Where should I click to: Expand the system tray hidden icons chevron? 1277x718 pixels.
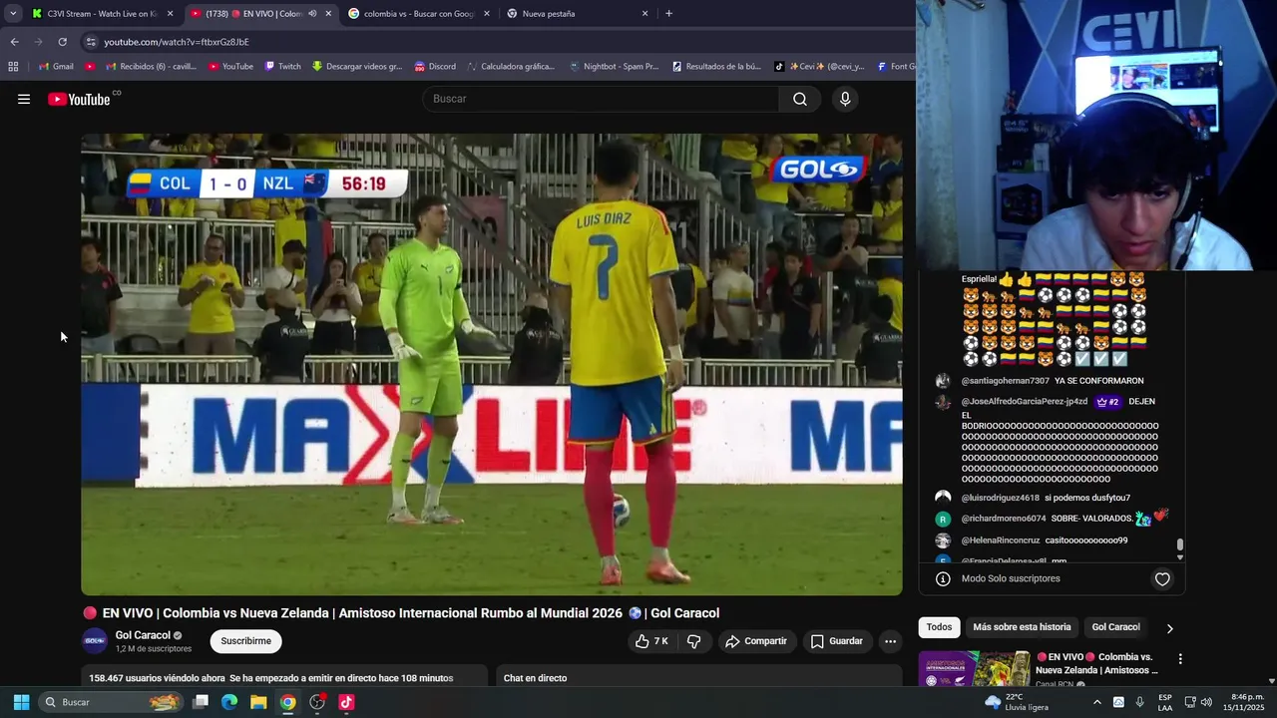[1096, 702]
